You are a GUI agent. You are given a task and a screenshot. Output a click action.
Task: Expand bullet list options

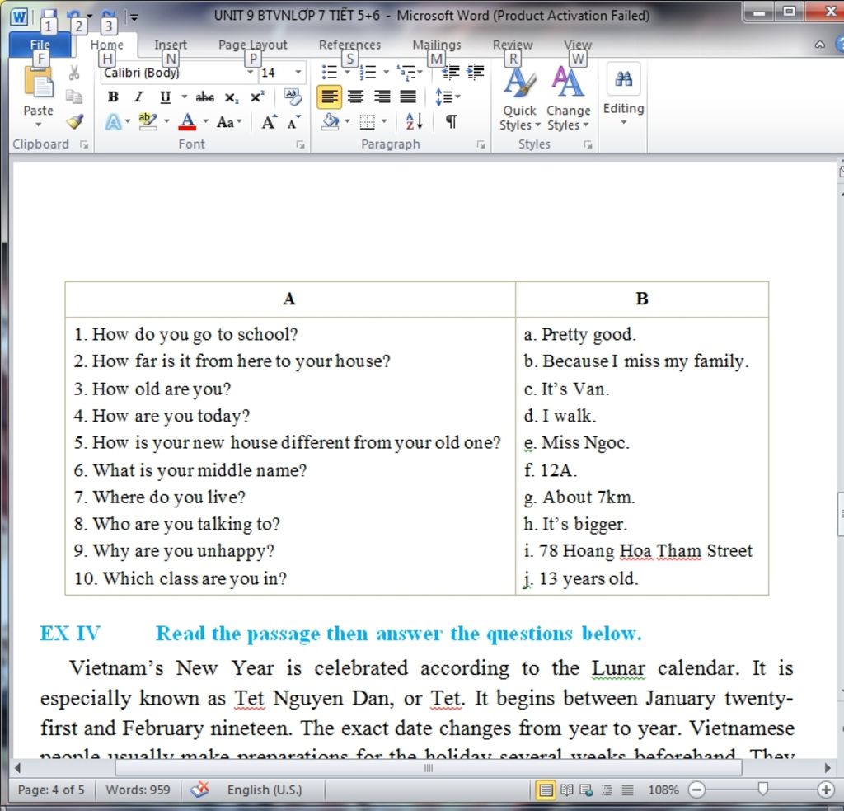[x=347, y=73]
